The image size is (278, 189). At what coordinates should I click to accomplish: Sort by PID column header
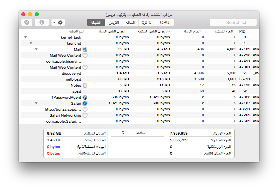click(242, 31)
